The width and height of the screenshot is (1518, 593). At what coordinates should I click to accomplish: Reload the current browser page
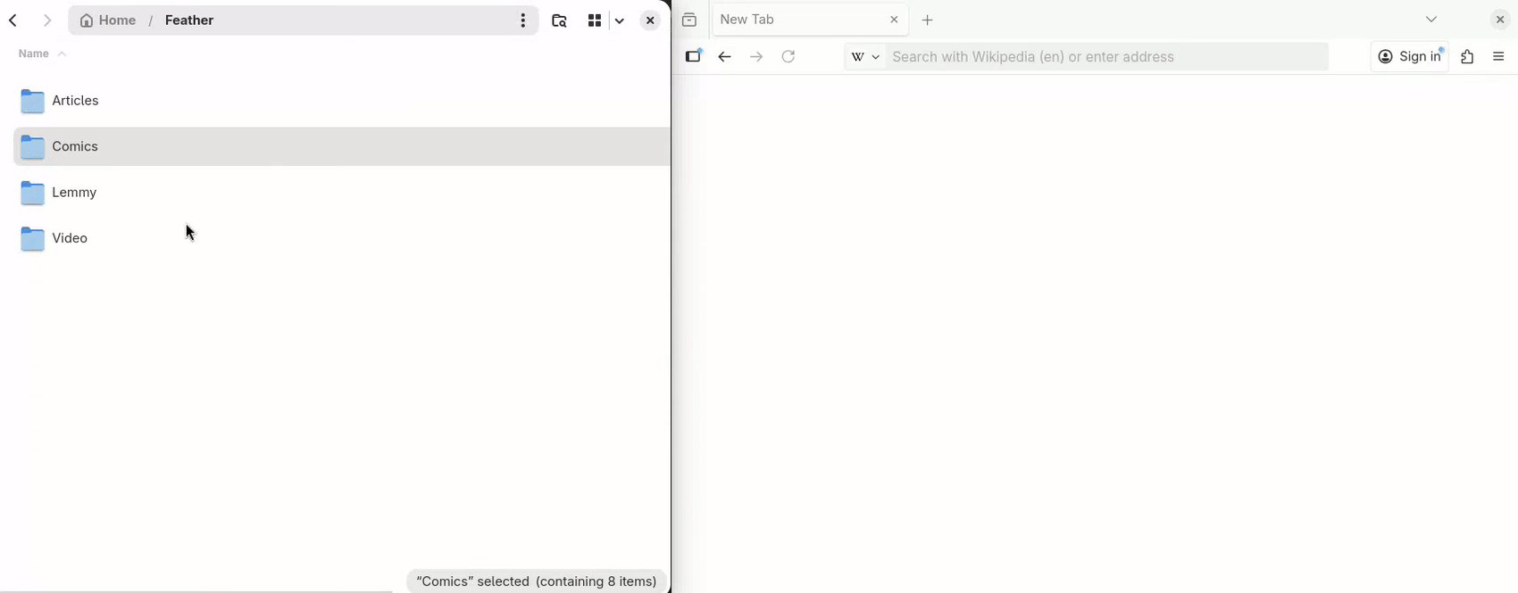[x=788, y=57]
